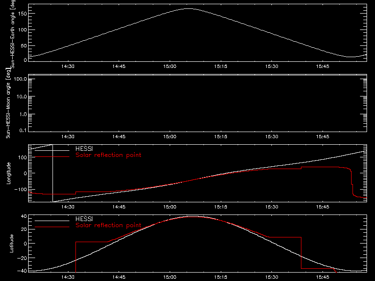Click the -40 tick label on Latitude axis
The image size is (375, 281).
point(22,271)
